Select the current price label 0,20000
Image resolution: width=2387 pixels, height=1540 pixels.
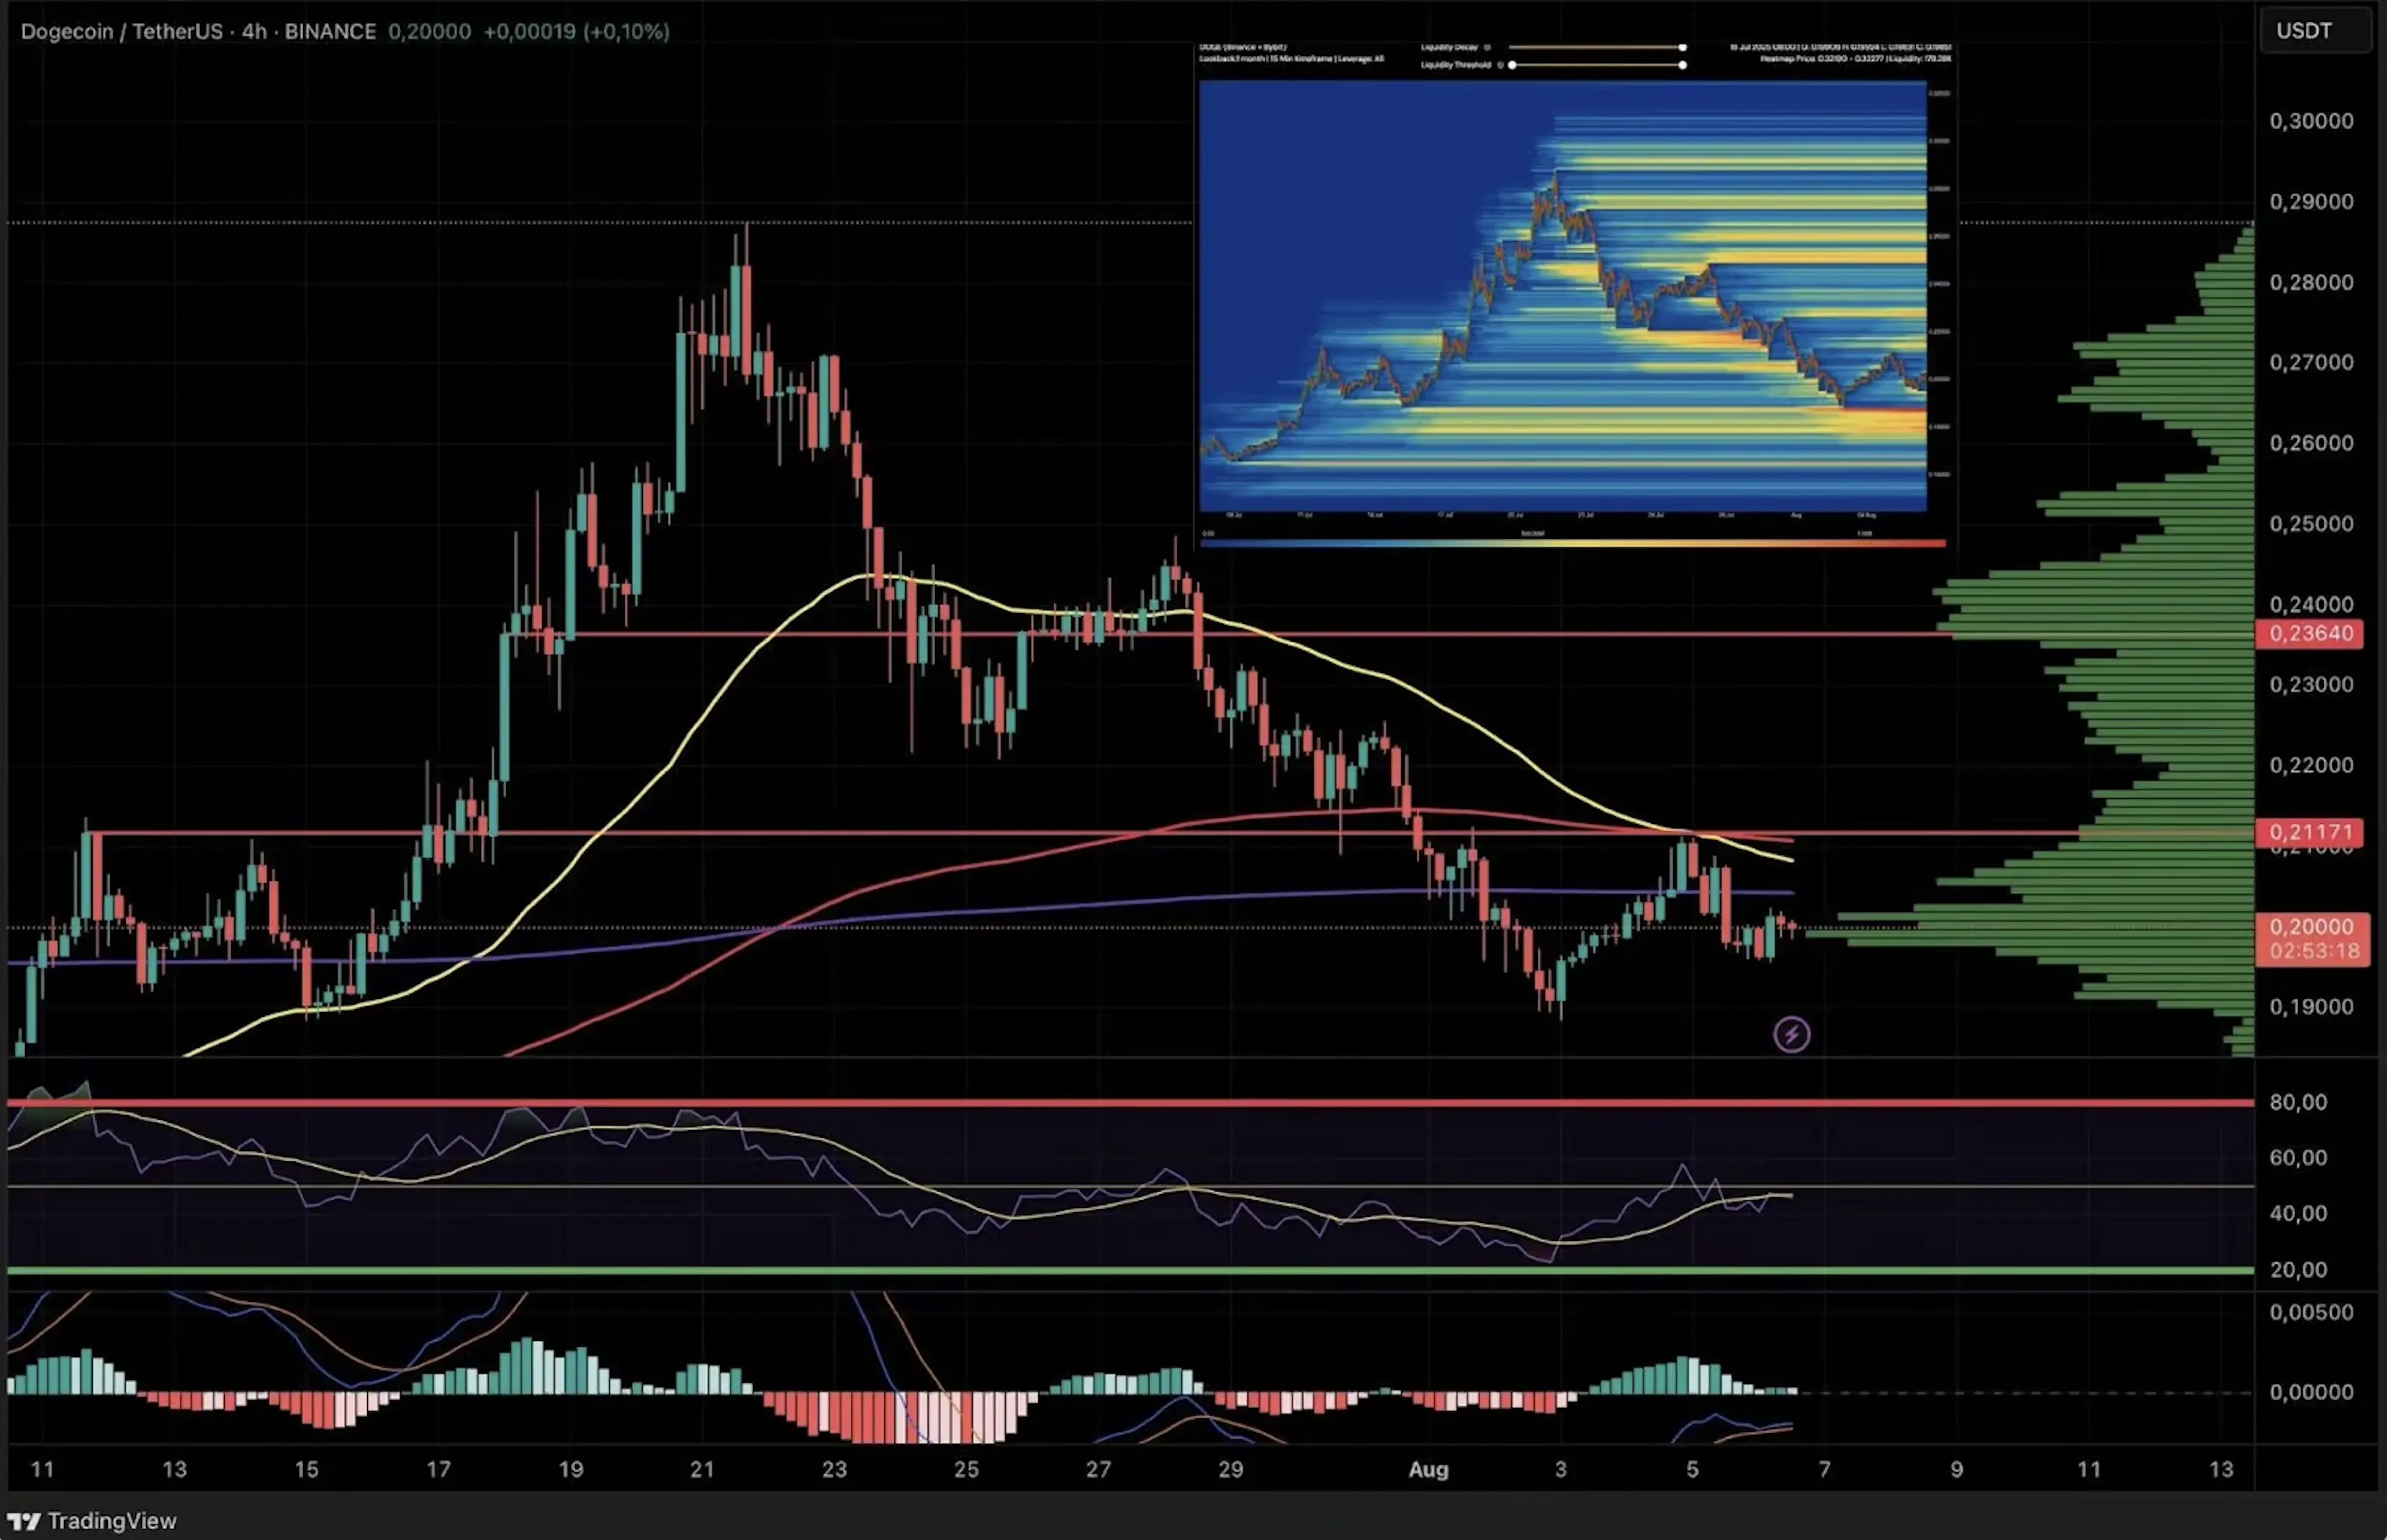[2311, 926]
